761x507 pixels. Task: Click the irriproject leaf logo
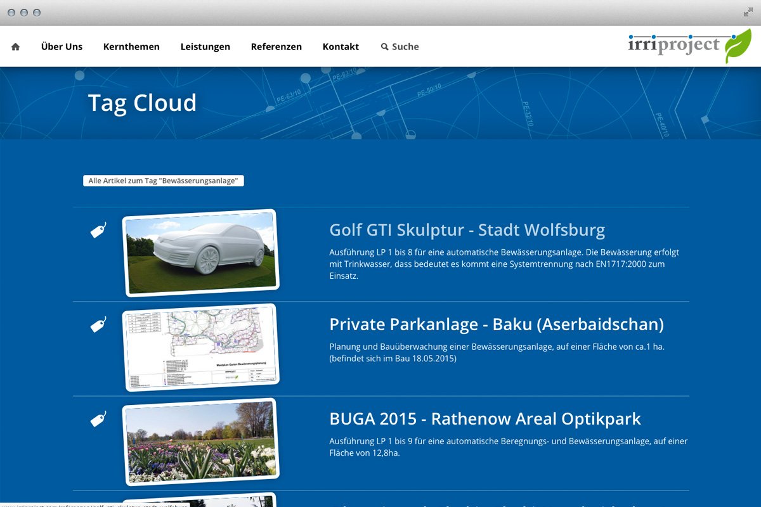[x=689, y=46]
